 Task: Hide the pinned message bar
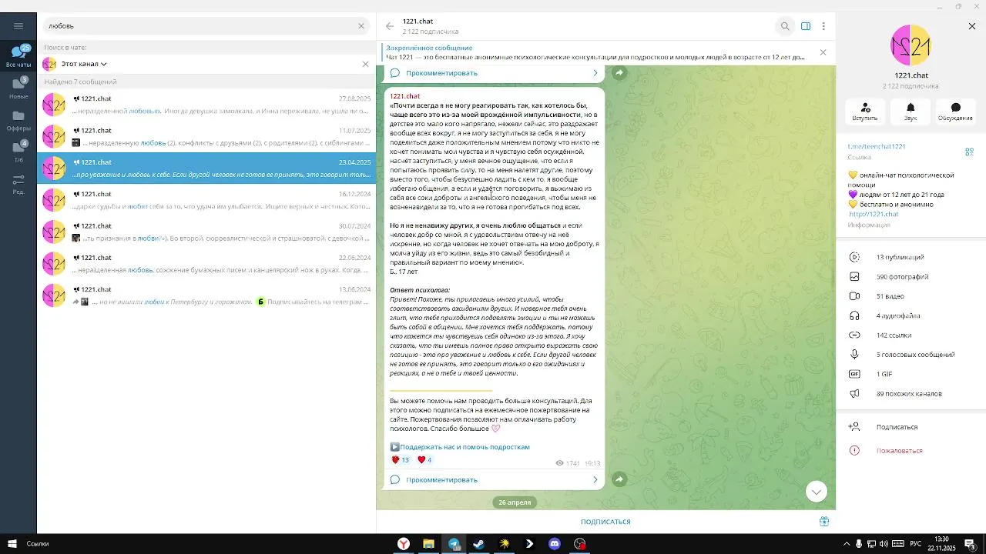(823, 52)
